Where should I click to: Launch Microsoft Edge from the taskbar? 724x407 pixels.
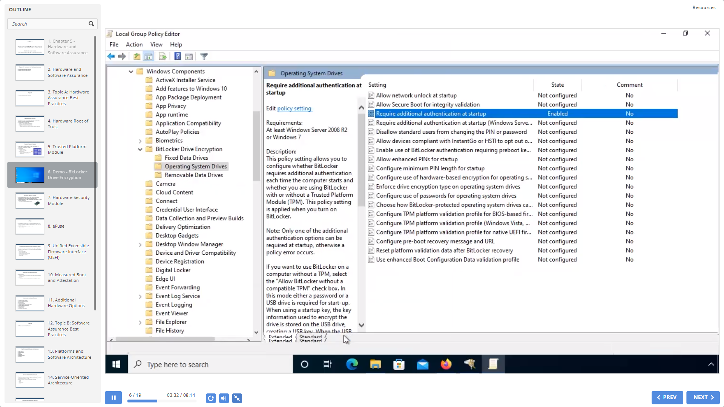352,364
